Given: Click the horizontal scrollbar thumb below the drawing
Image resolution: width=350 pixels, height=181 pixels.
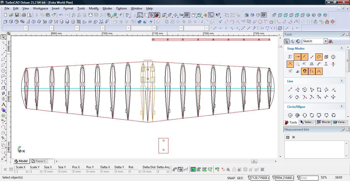Looking at the screenshot, I should tap(254, 161).
